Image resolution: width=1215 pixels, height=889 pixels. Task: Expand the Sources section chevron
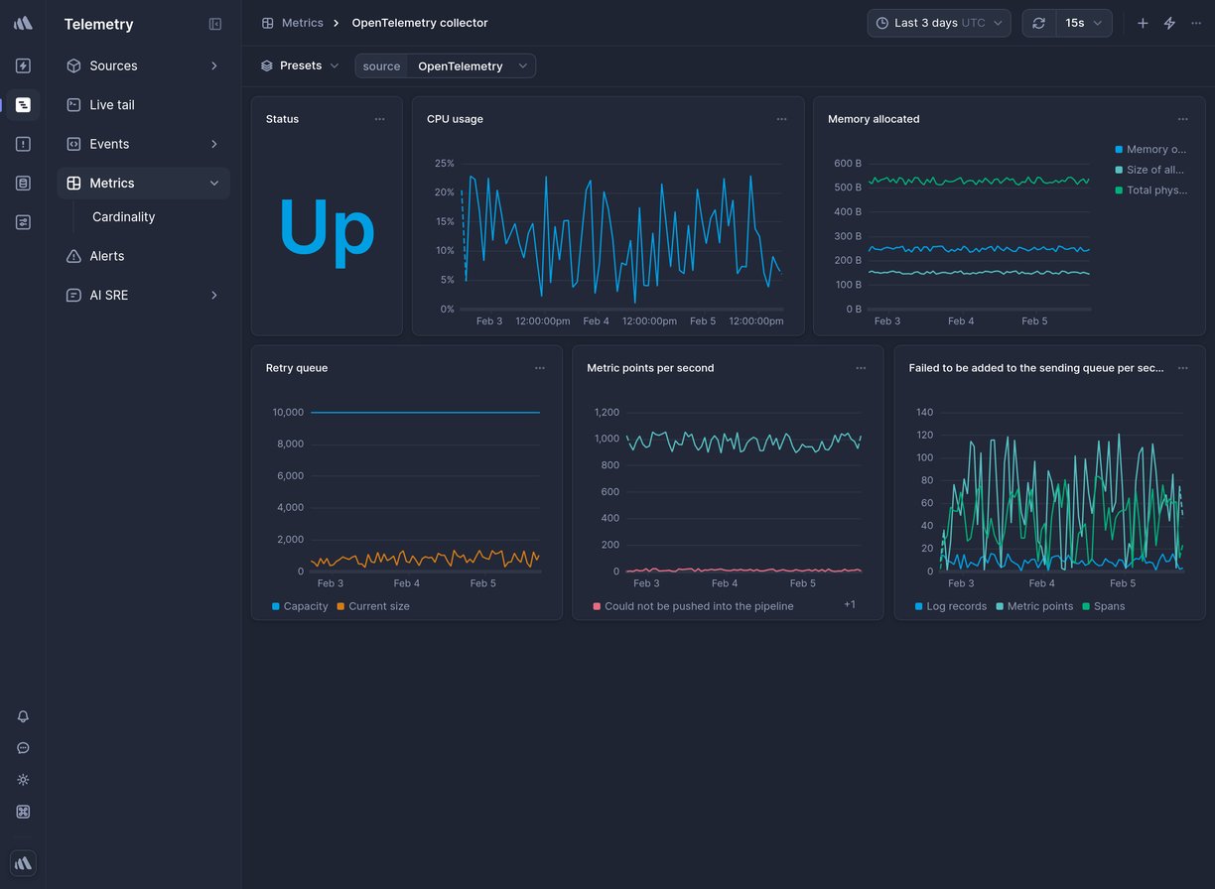[214, 65]
